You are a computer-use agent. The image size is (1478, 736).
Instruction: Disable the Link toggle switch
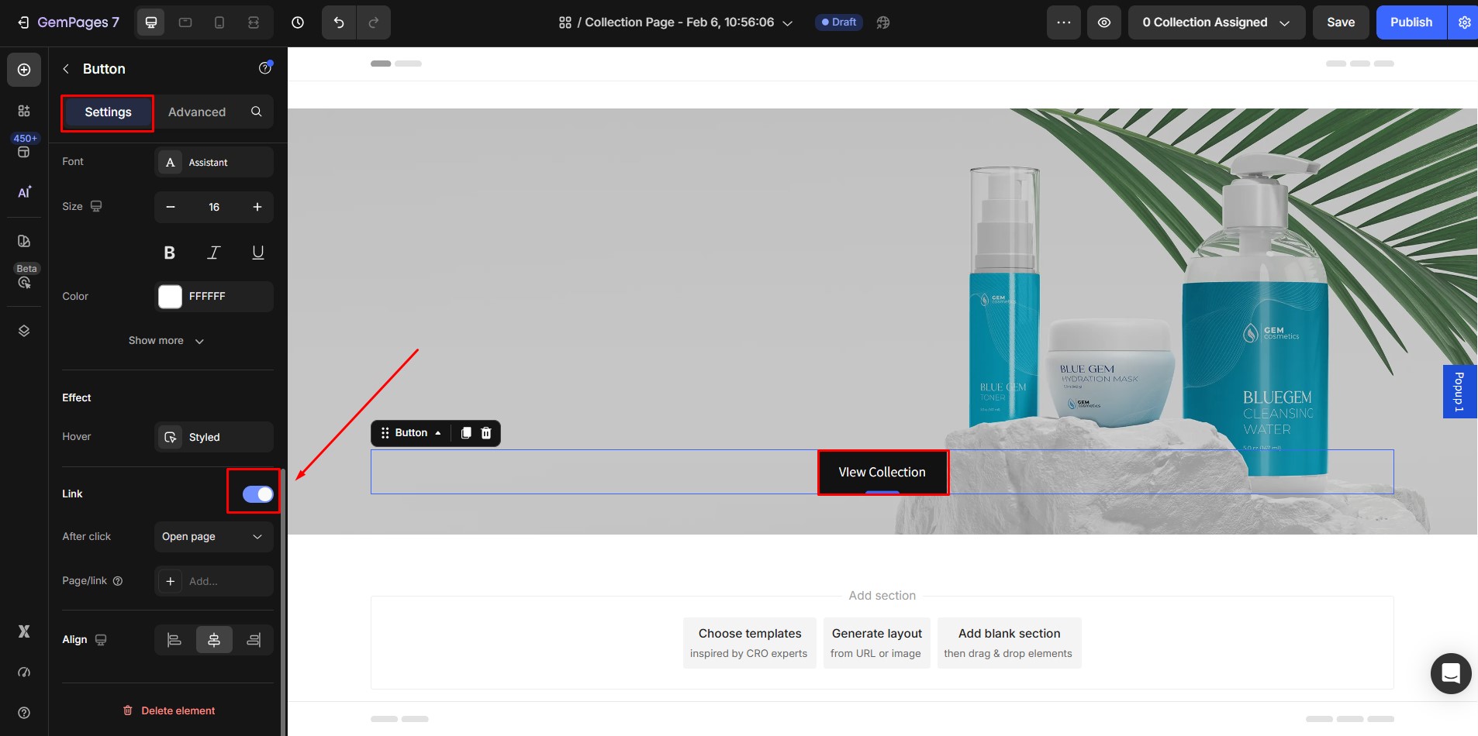tap(257, 494)
